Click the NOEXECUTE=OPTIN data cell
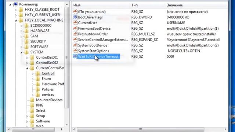The image size is (235, 132). click(x=184, y=51)
